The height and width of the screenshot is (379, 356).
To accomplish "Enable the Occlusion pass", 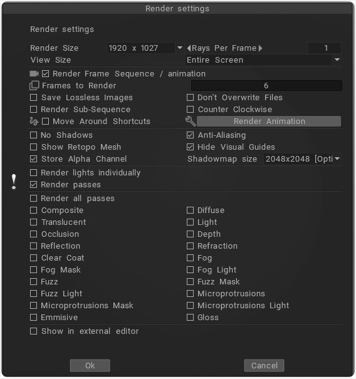I will [34, 234].
